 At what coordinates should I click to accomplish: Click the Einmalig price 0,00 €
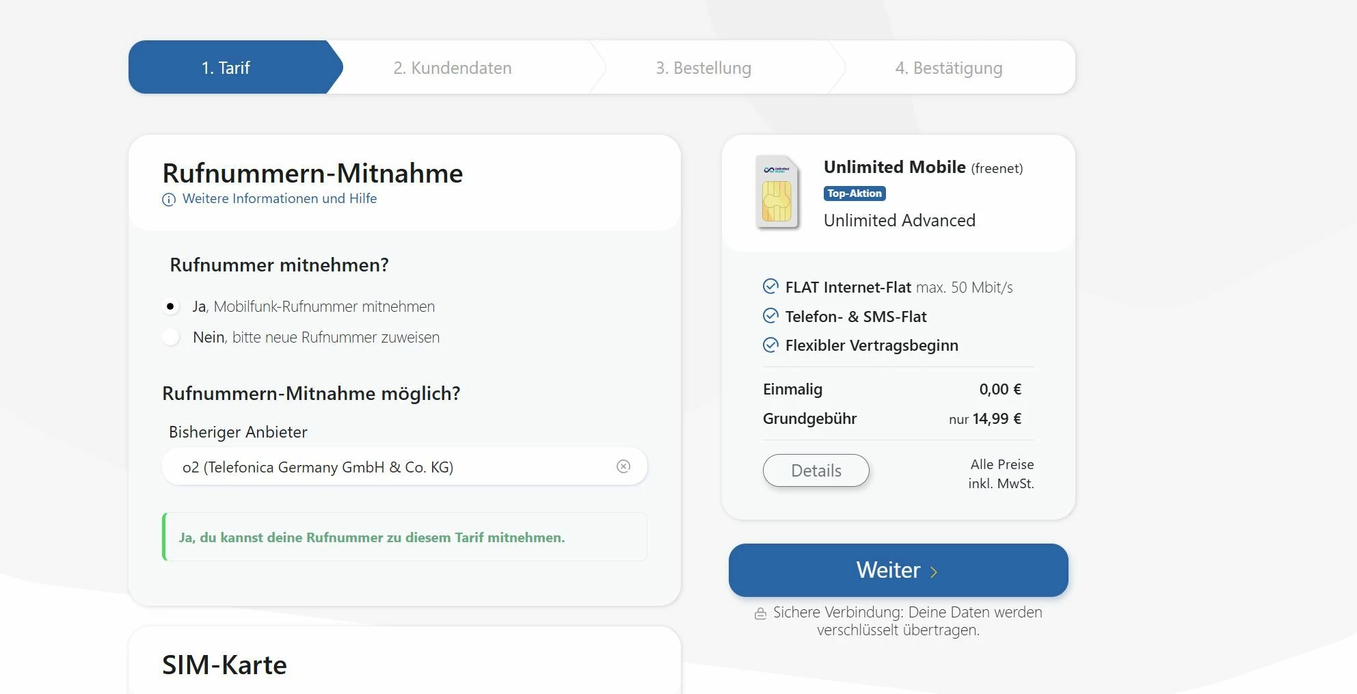point(1000,389)
